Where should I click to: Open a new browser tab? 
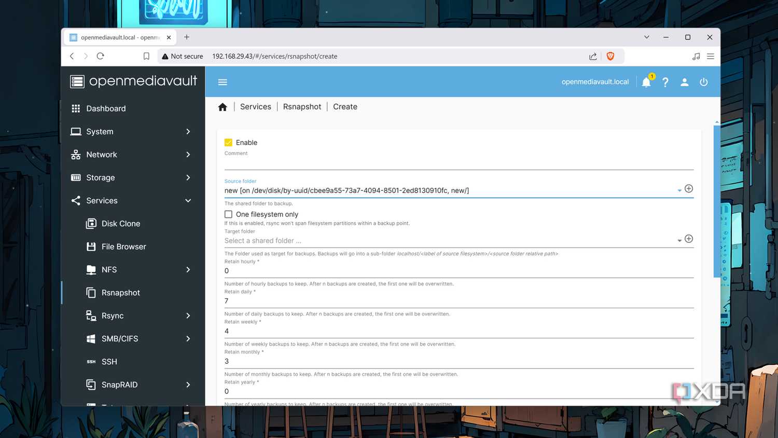pyautogui.click(x=187, y=37)
